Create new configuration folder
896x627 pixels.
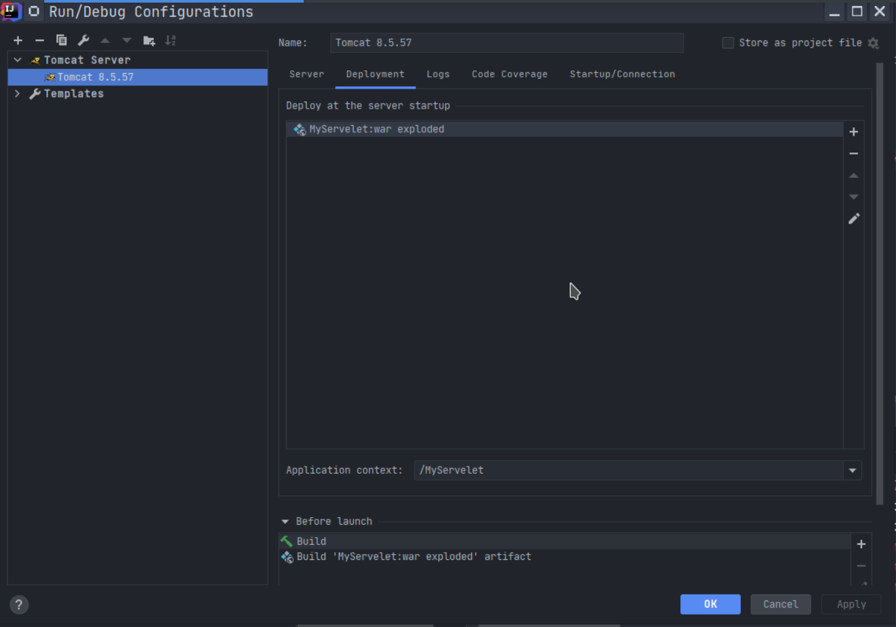pyautogui.click(x=149, y=40)
